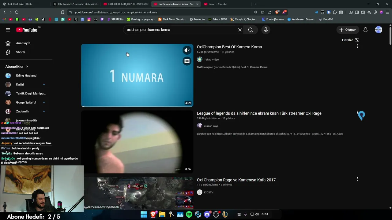
Task: Start voice search with the microphone
Action: coord(266,30)
